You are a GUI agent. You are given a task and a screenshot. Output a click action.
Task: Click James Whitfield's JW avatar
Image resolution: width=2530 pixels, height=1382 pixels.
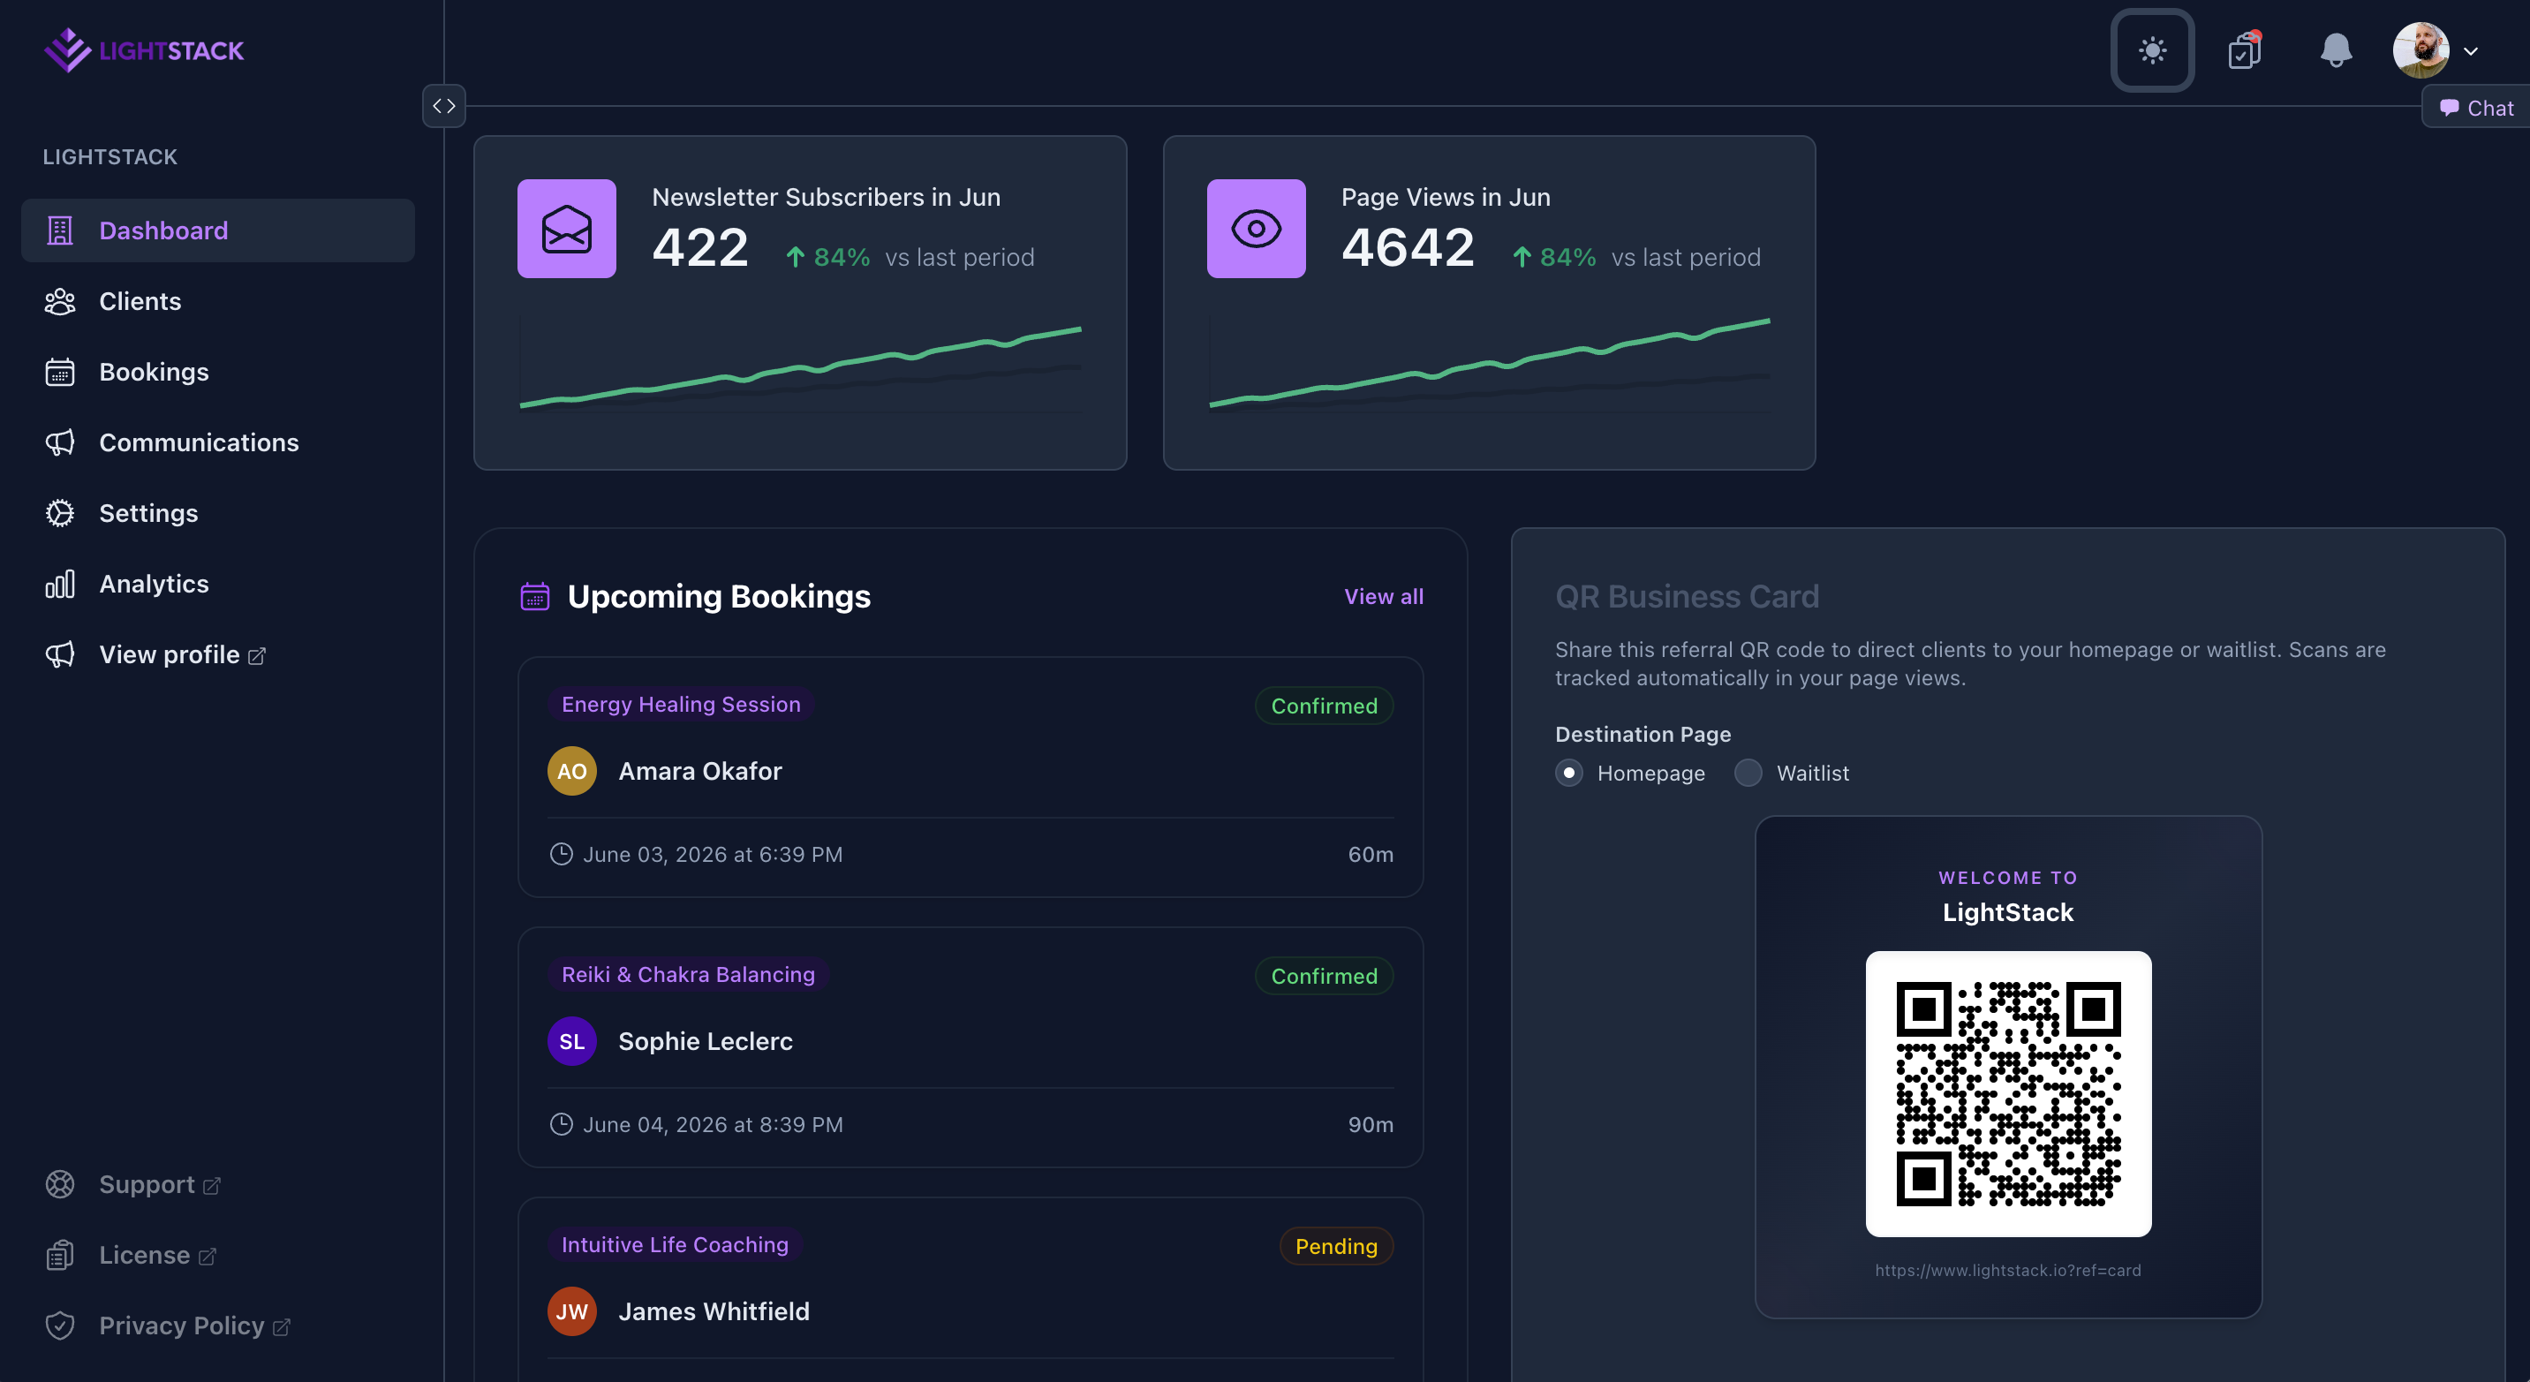[571, 1312]
